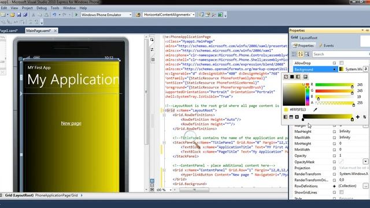This screenshot has height=208, width=370.
Task: Click the R channel slider
Action: point(334,85)
